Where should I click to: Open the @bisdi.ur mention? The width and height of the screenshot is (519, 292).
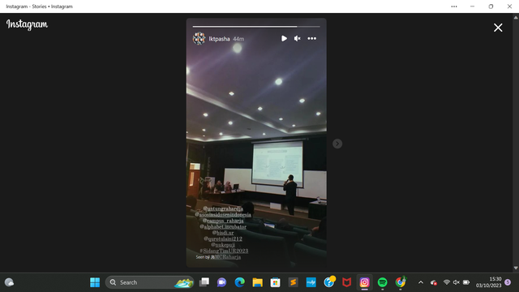223,233
